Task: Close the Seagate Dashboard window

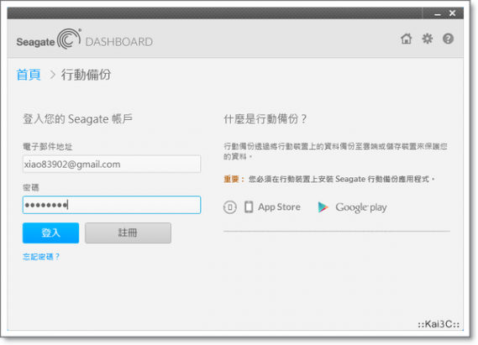Action: pos(452,13)
